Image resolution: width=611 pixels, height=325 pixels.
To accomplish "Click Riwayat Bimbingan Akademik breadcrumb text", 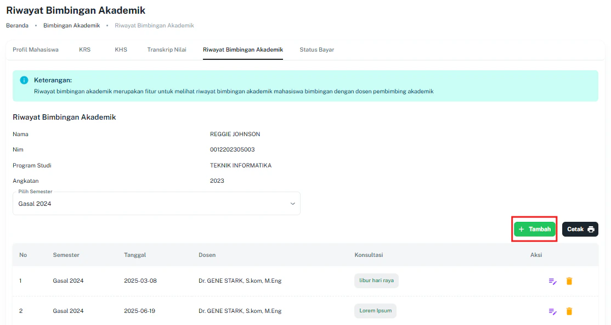I will 154,25.
